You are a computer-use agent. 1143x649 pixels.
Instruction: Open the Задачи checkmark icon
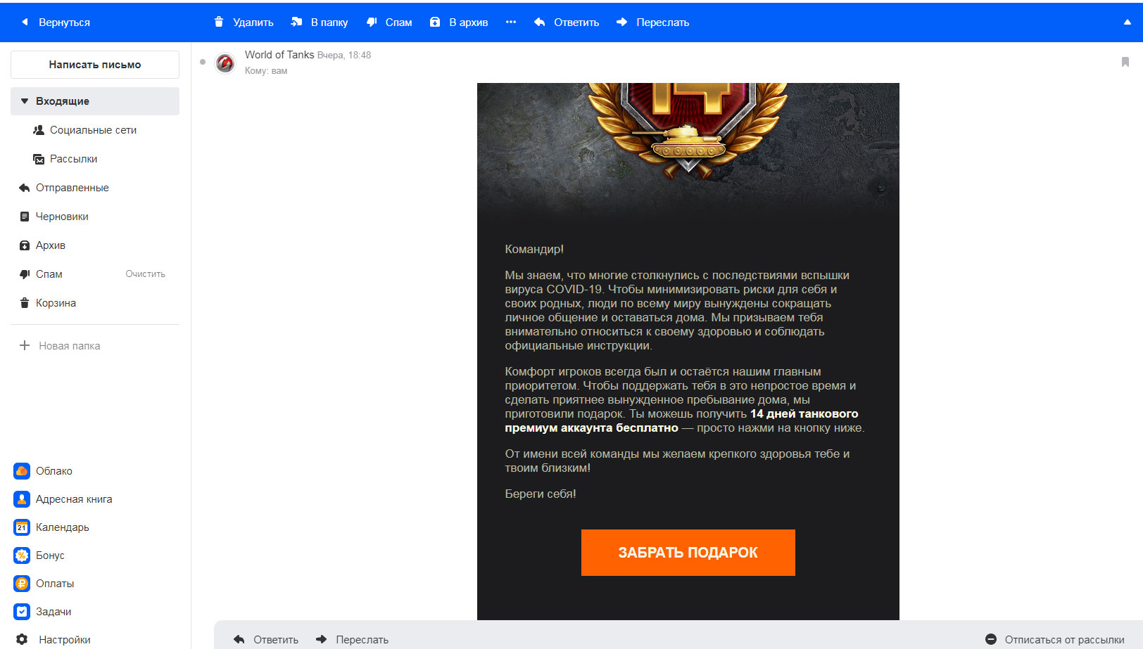tap(22, 611)
